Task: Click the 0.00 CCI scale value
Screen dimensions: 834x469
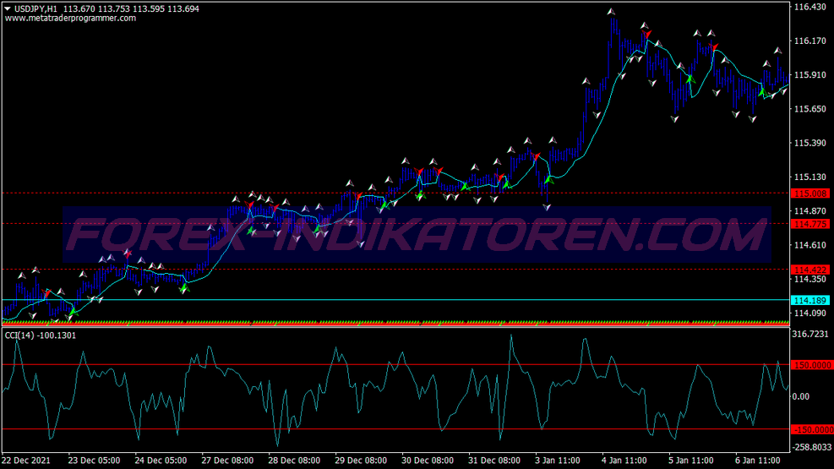Action: [x=801, y=396]
